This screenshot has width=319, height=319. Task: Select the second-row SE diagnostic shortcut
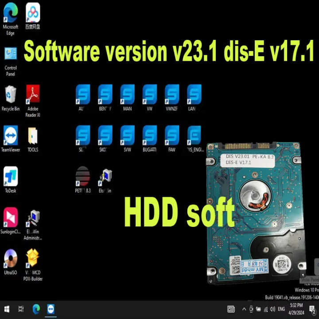83,139
